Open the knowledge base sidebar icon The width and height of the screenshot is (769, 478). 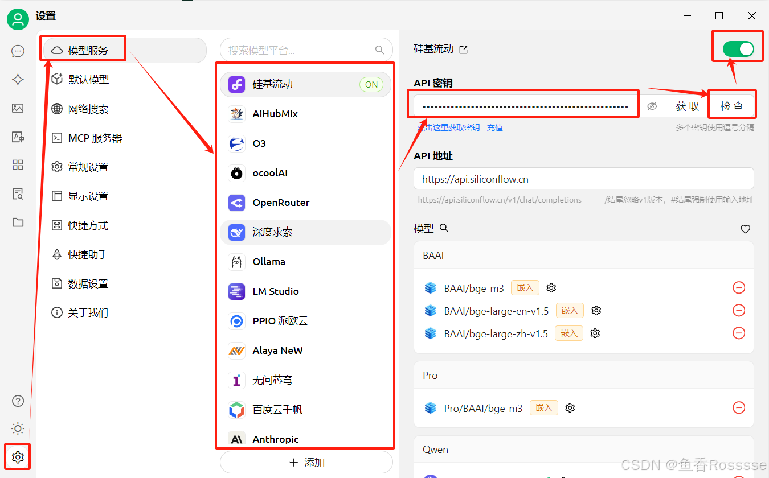click(18, 193)
